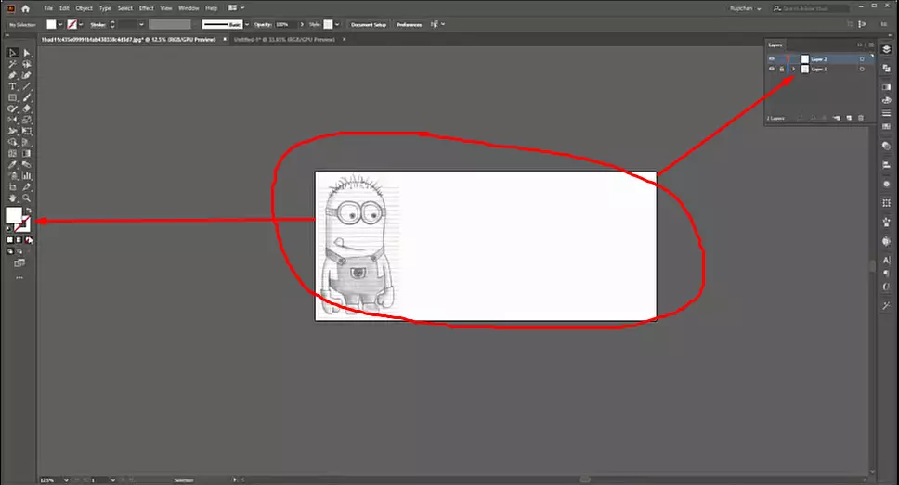Select the Magic Wand tool in toolbar

[12, 64]
